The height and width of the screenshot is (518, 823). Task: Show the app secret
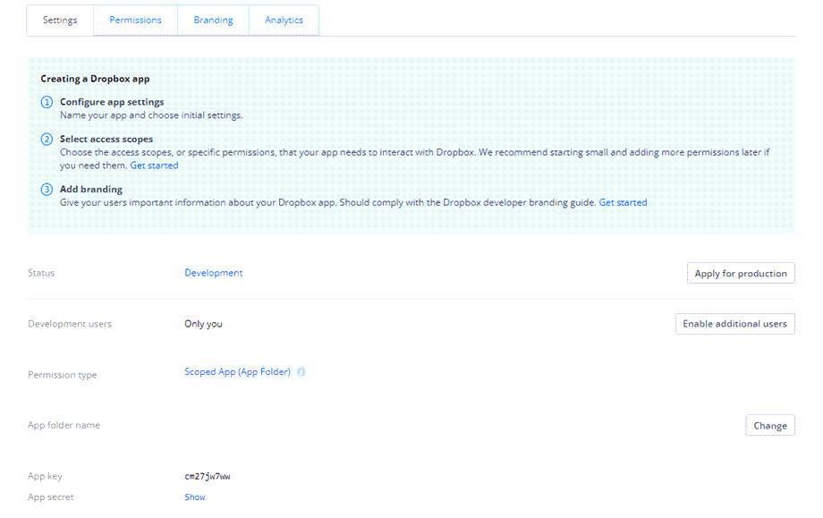[195, 497]
